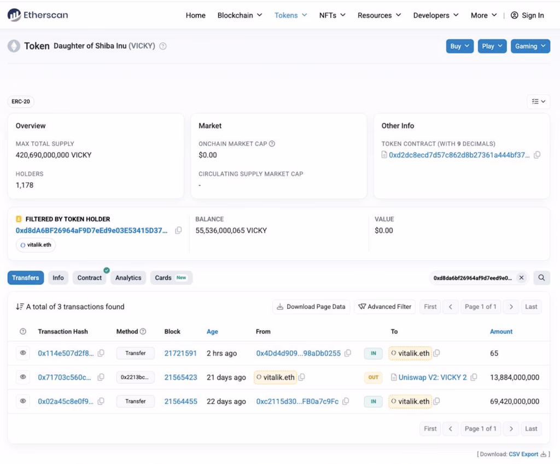Image resolution: width=560 pixels, height=464 pixels.
Task: Click the vitalik.eth tag under holder address
Action: [36, 245]
